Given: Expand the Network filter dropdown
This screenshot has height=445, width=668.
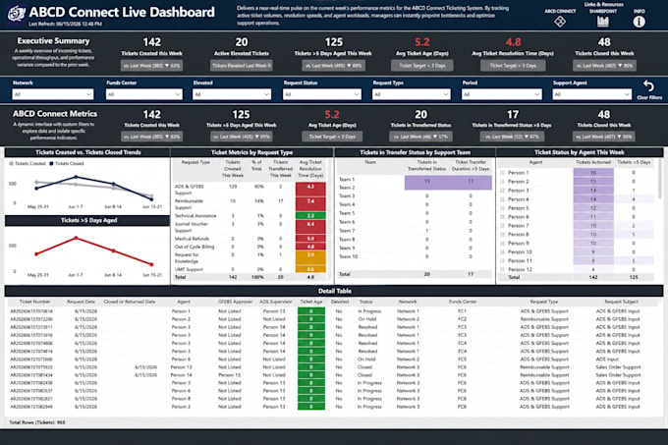Looking at the screenshot, I should click(53, 94).
